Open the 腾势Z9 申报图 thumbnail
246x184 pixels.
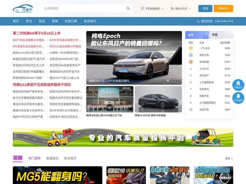(x=158, y=99)
